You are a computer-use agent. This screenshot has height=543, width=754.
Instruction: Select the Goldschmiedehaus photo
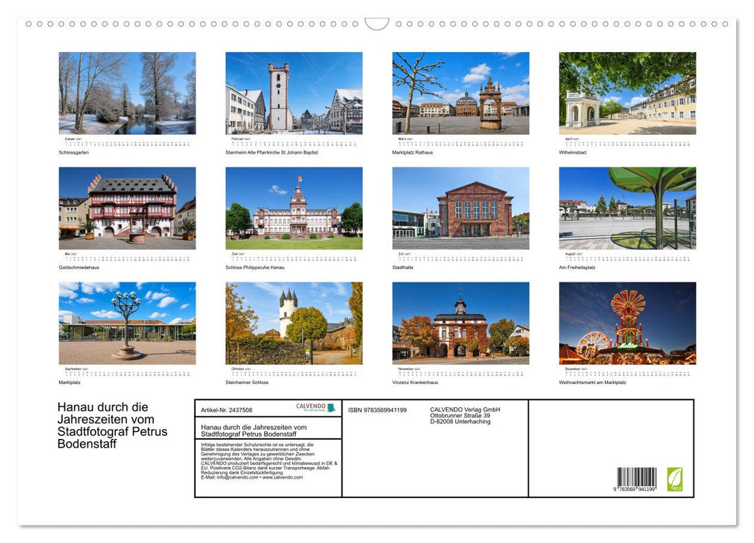(x=127, y=208)
